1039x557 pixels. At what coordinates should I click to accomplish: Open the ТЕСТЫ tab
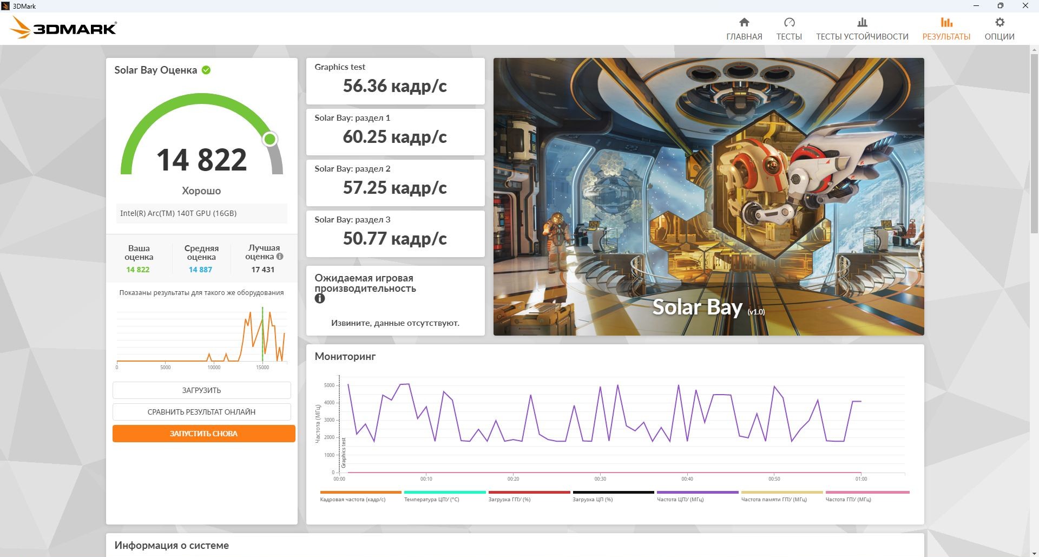(789, 29)
